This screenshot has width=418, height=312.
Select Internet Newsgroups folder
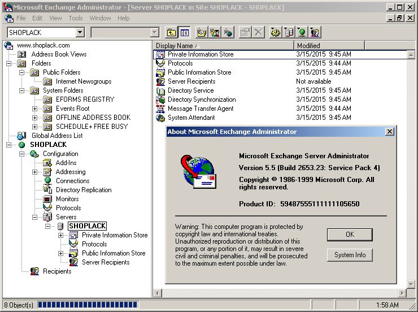pos(84,81)
